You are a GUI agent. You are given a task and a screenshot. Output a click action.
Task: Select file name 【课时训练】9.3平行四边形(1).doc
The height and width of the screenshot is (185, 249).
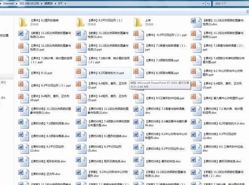point(220,136)
